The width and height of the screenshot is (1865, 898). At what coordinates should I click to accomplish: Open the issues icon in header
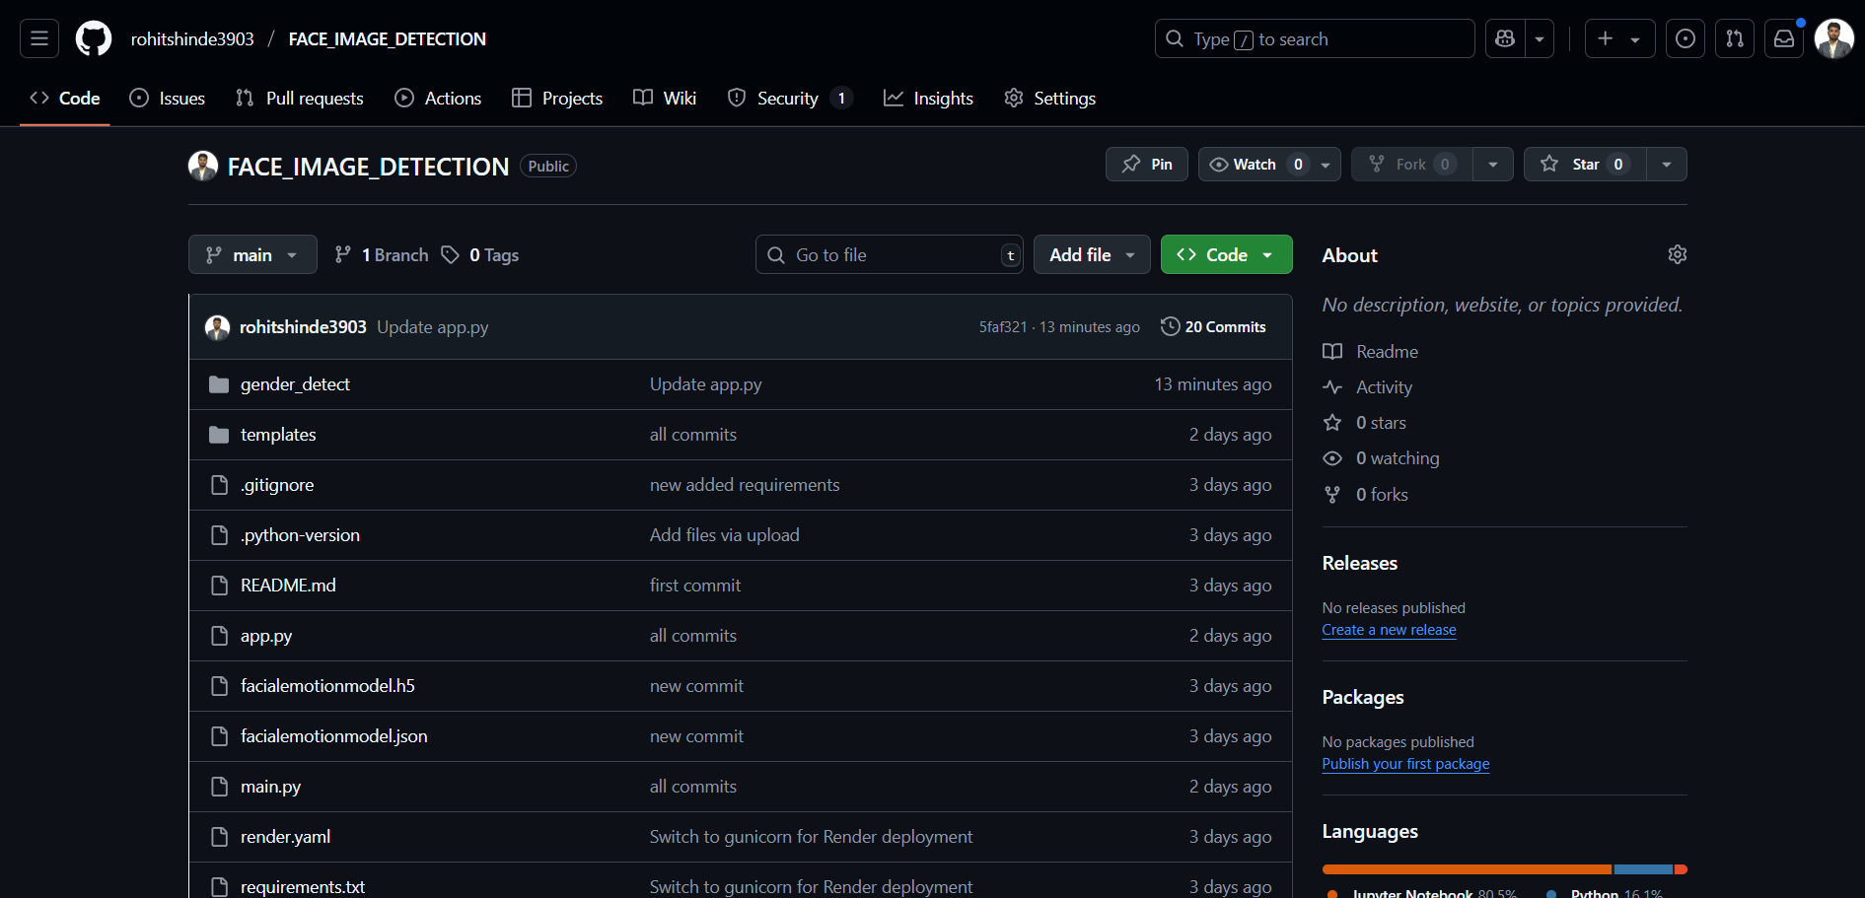click(x=1686, y=38)
